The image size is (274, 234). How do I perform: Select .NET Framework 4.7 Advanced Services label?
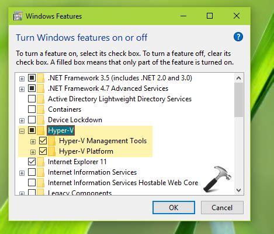click(x=108, y=88)
